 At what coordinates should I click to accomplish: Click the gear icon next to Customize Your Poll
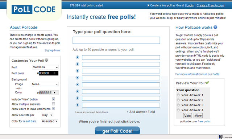pyautogui.click(x=46, y=60)
